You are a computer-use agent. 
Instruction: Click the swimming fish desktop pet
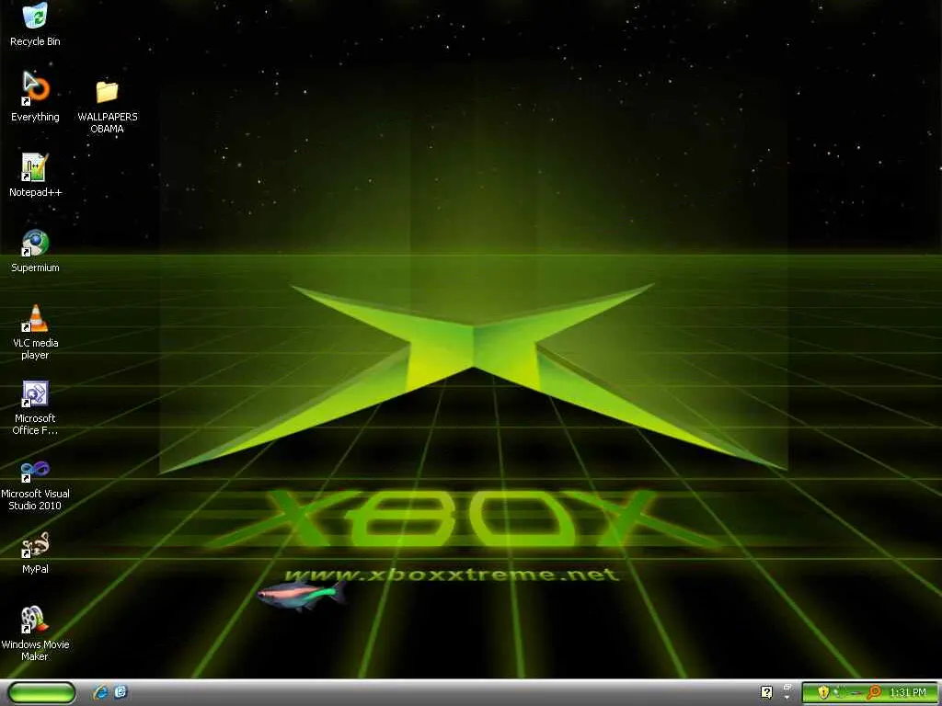tap(302, 596)
